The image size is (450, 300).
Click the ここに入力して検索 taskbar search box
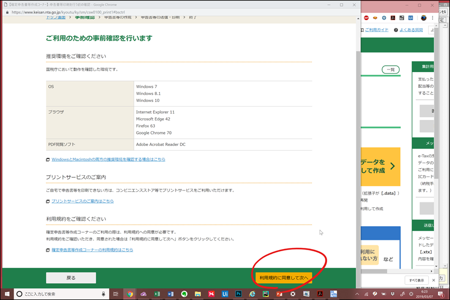pyautogui.click(x=62, y=293)
